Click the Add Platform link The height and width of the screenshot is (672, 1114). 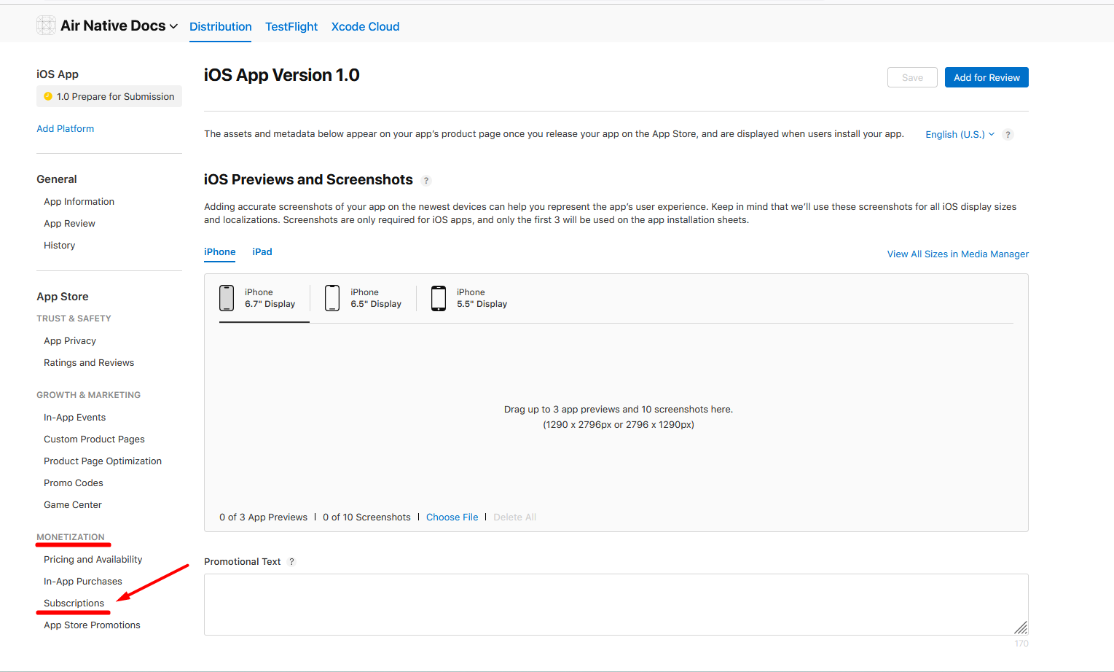click(66, 128)
